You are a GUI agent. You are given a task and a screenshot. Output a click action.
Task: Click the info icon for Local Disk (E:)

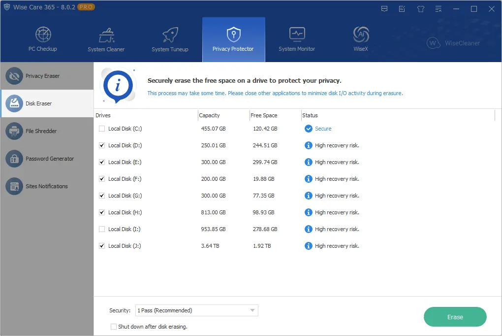pyautogui.click(x=308, y=162)
